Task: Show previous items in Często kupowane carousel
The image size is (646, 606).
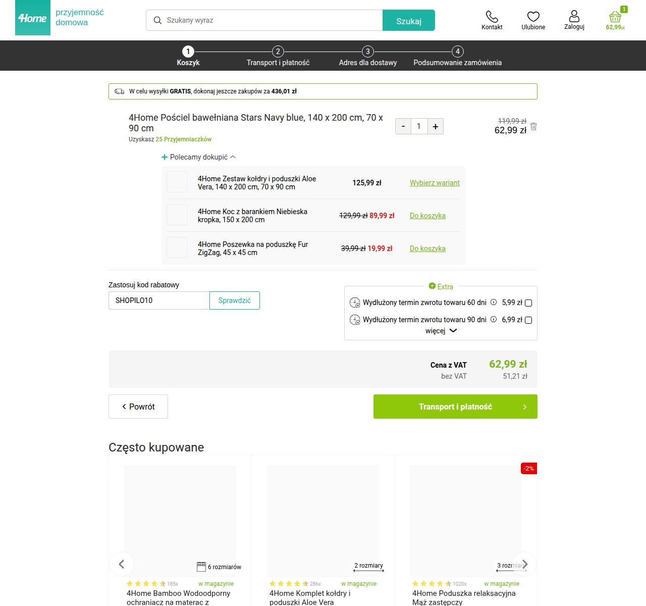Action: click(122, 564)
